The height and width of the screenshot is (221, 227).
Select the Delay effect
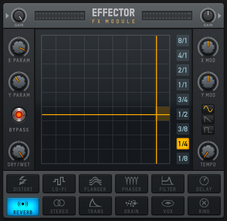[x=204, y=184]
